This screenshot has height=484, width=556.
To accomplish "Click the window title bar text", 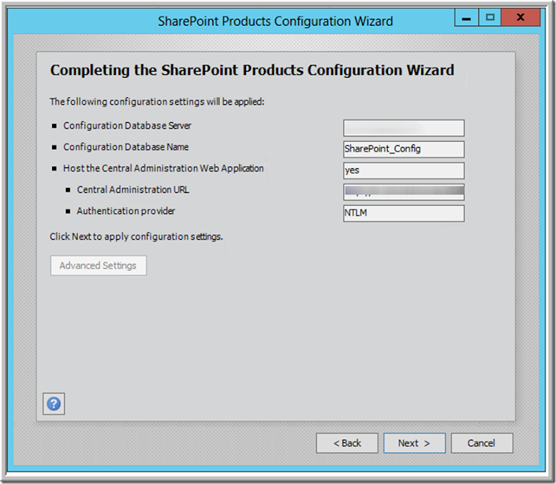I will 275,22.
